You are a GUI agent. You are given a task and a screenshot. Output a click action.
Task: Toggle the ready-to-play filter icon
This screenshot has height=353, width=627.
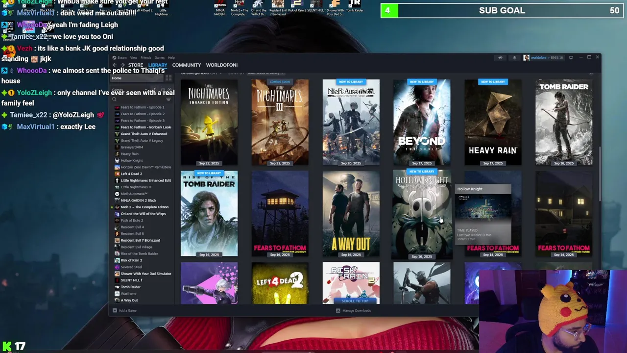pos(169,90)
